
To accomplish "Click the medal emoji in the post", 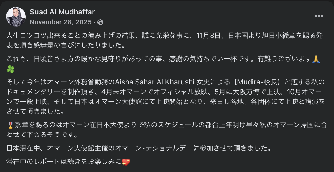I will point(10,125).
